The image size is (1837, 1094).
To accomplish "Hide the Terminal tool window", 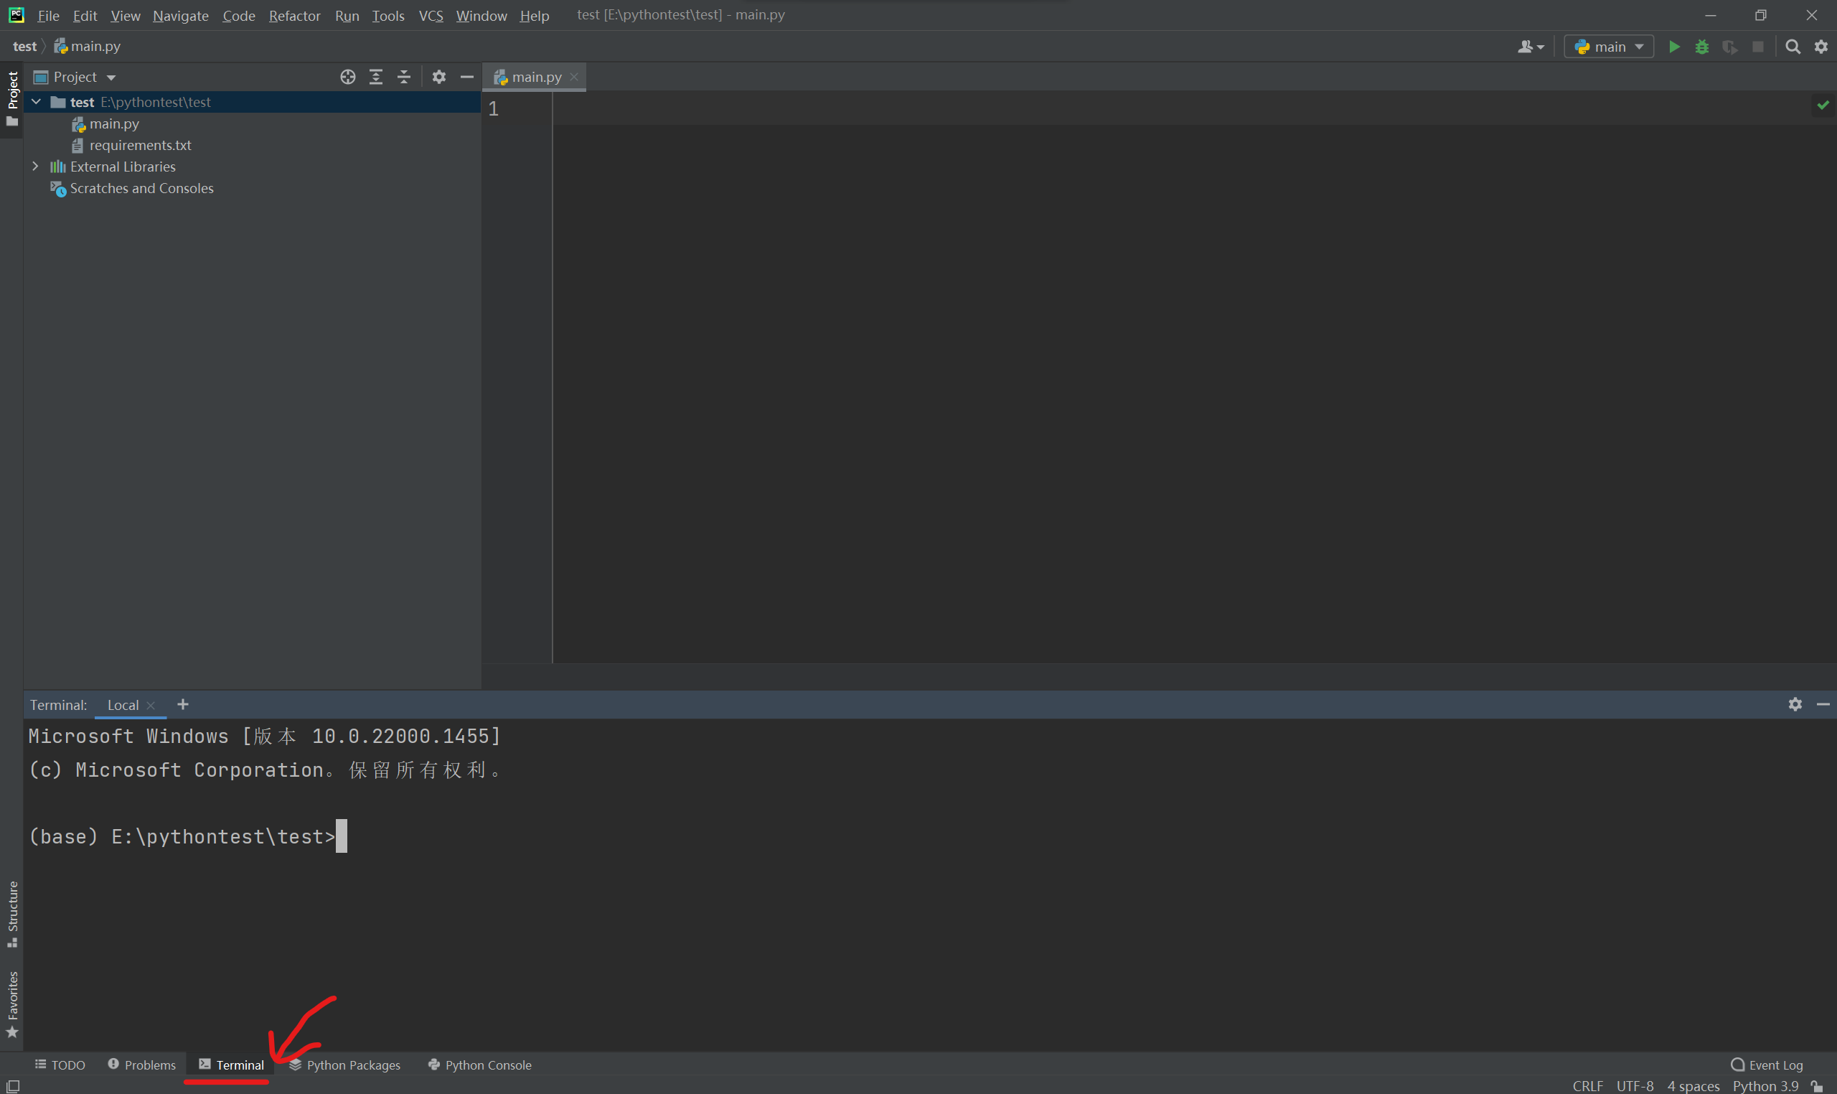I will point(1824,704).
